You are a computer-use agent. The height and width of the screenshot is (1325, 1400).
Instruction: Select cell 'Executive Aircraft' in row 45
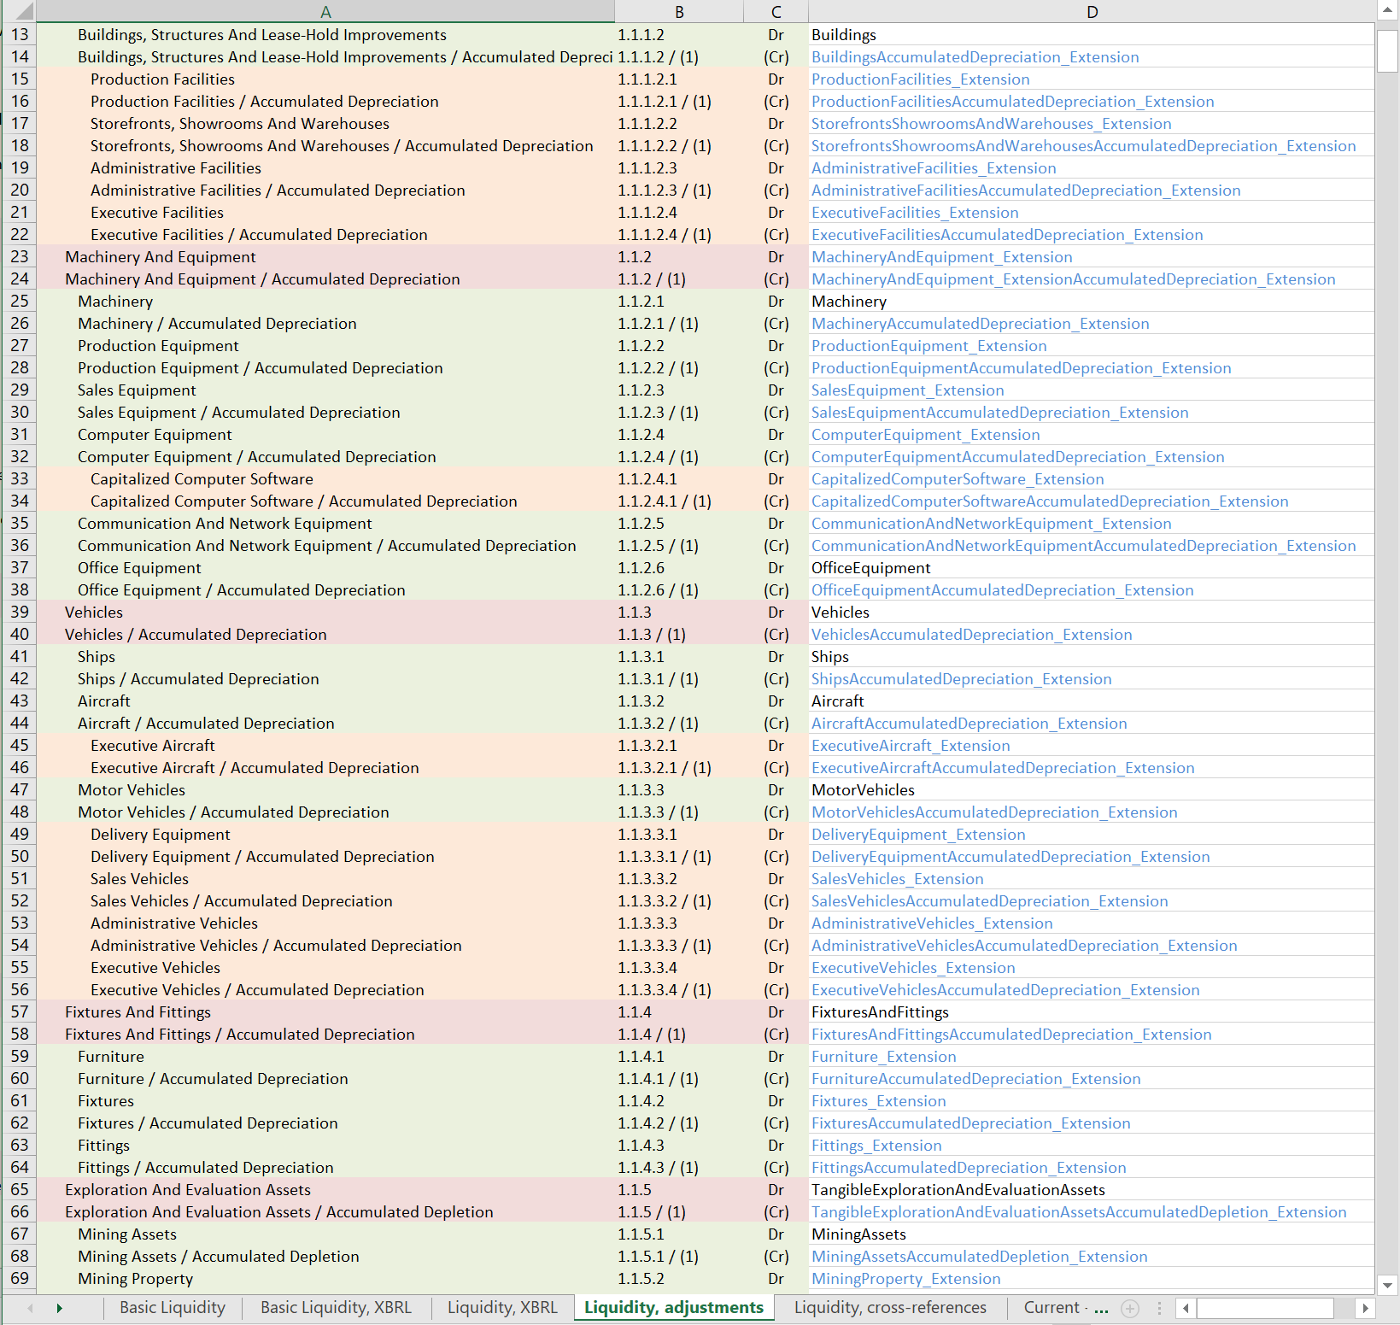(325, 745)
